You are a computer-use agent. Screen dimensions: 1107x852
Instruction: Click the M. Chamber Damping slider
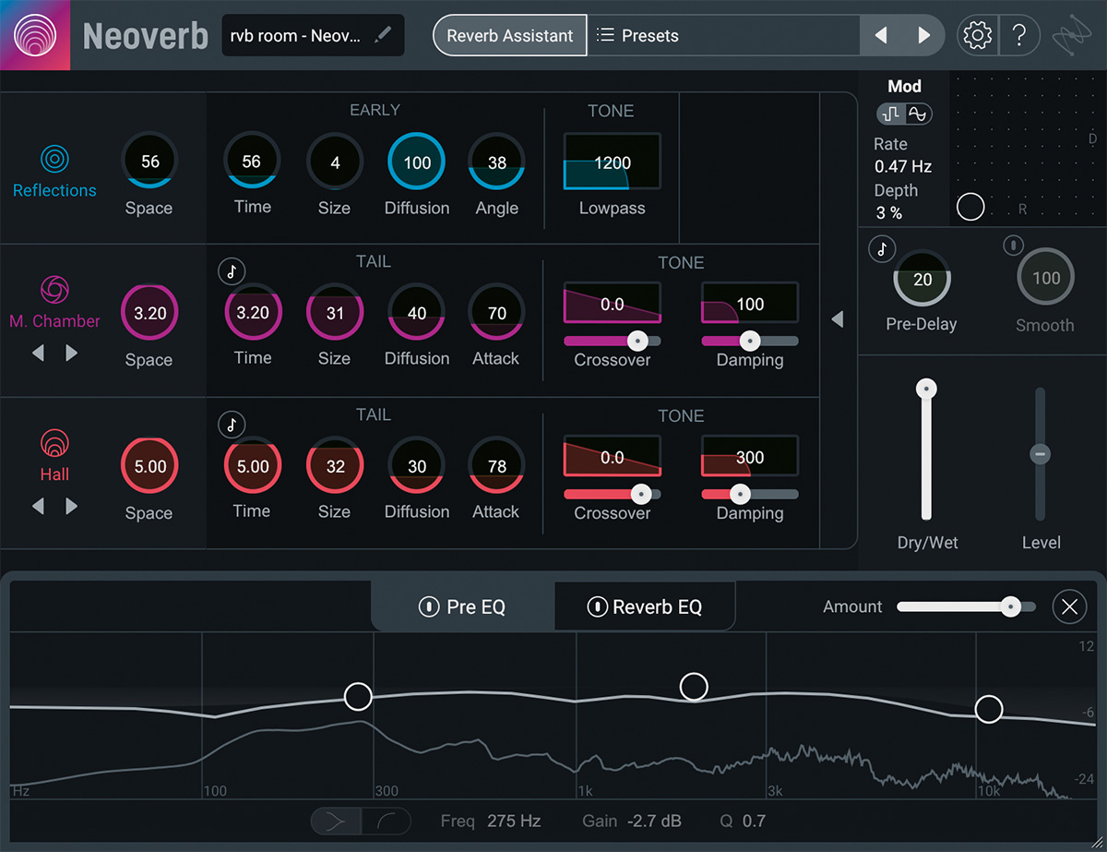750,341
